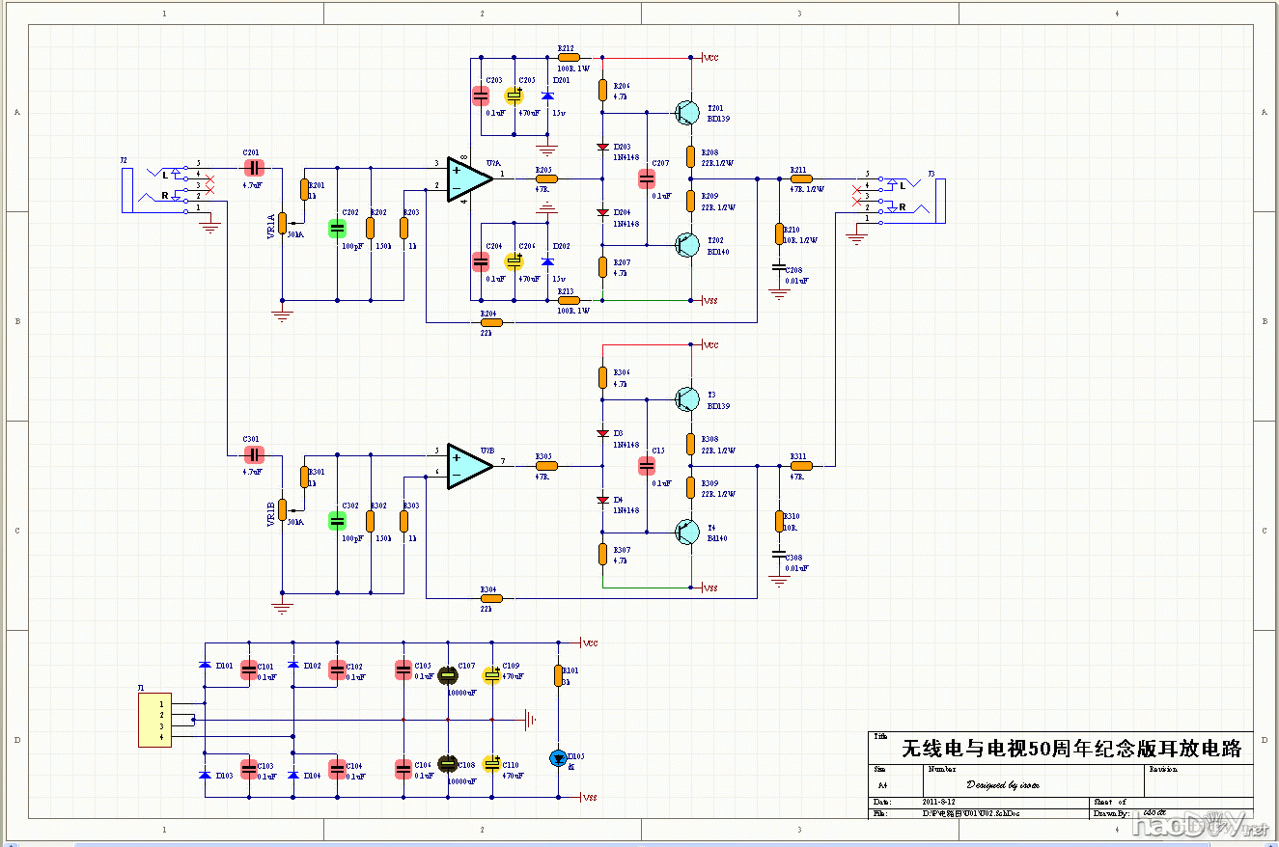1279x847 pixels.
Task: Click feedback resistor R204 22k
Action: tap(490, 322)
